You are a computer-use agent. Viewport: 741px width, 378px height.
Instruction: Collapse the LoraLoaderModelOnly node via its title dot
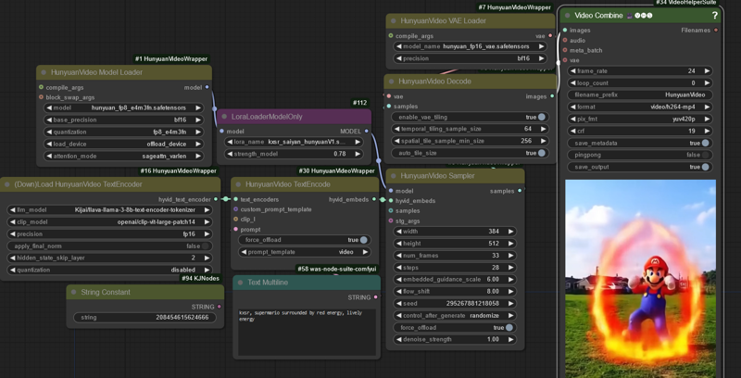(224, 116)
